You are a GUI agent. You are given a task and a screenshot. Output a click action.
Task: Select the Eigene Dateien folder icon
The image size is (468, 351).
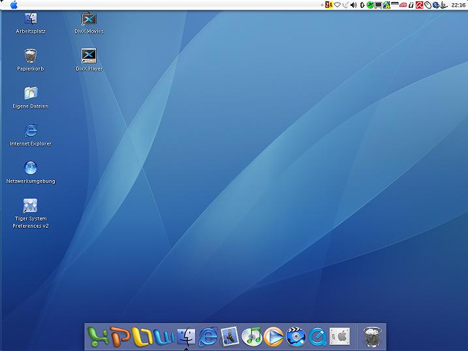[30, 93]
